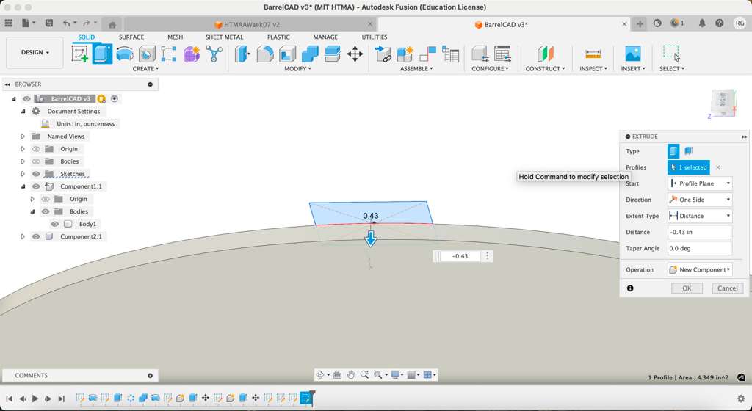Viewport: 752px width, 411px height.
Task: Open the HTMAAWeek07 v2 document tab
Action: 251,24
